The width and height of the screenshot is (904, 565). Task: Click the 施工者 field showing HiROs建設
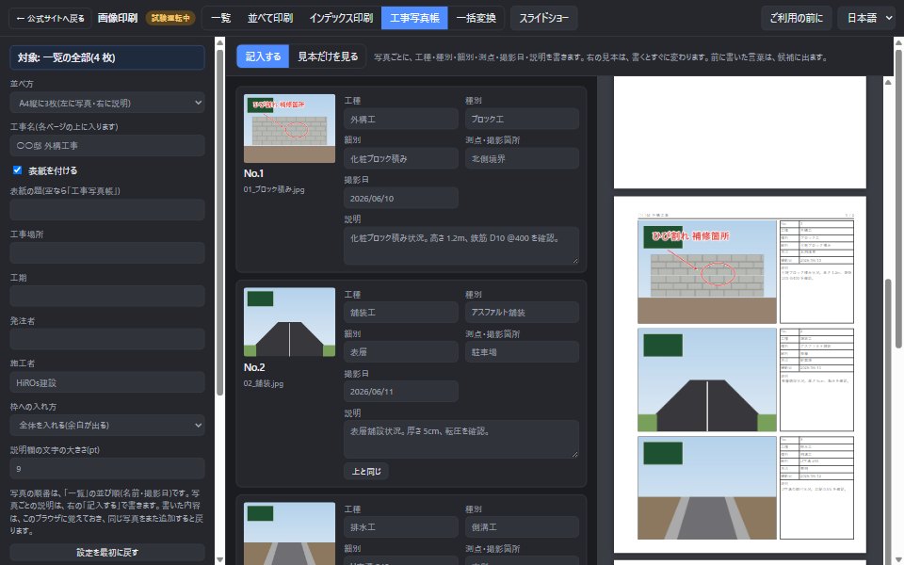click(x=107, y=382)
